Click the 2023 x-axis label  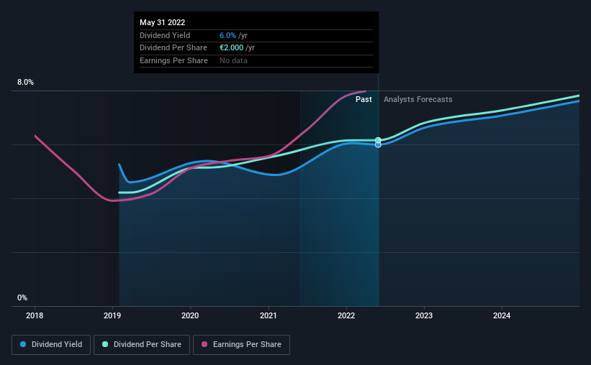424,315
